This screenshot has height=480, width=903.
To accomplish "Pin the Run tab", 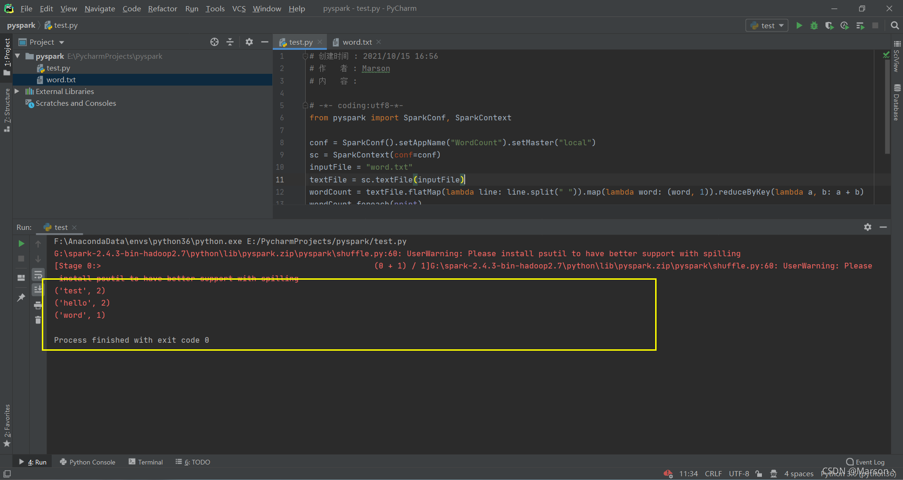I will pos(21,297).
